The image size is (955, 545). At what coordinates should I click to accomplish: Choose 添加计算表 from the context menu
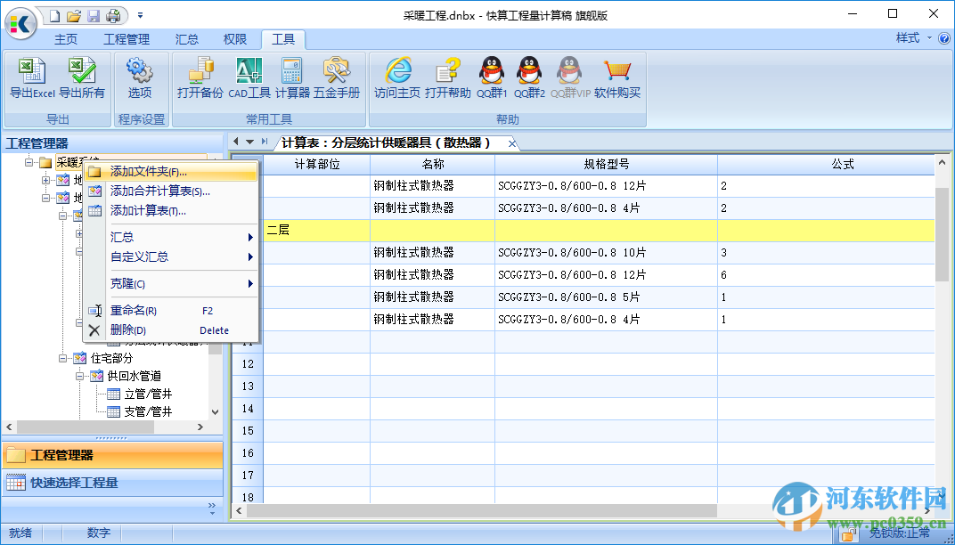click(x=144, y=211)
